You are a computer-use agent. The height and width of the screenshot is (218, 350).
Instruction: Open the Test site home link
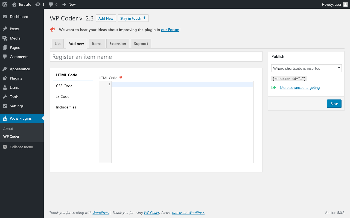point(22,4)
